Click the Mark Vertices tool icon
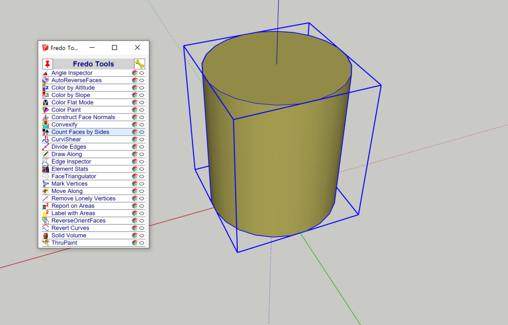The image size is (508, 325). [46, 184]
